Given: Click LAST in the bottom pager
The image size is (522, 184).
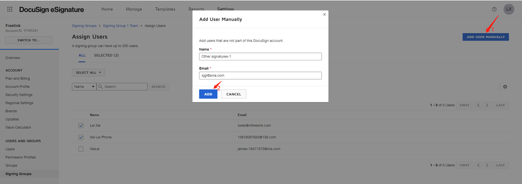Looking at the screenshot, I should (500, 165).
